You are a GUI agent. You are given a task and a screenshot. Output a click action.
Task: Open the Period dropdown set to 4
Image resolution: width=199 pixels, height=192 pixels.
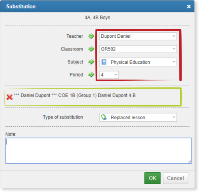(109, 75)
